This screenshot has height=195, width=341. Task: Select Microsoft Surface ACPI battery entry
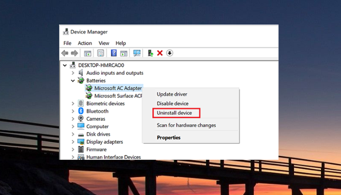[x=117, y=96]
